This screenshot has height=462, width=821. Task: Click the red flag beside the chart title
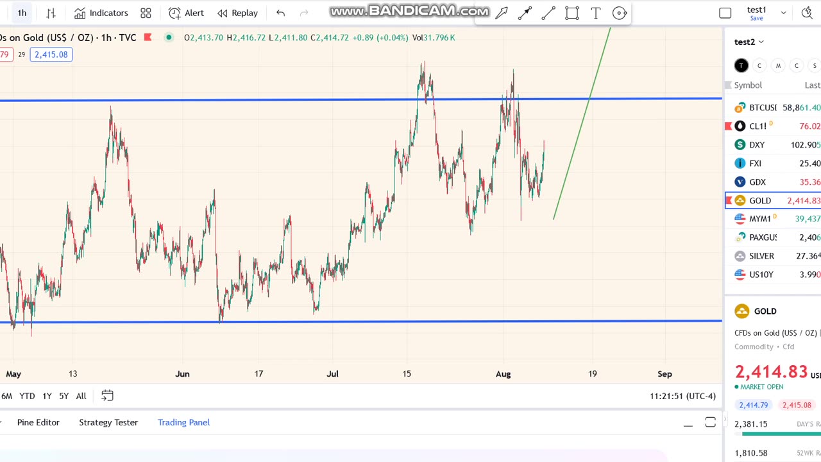pos(148,37)
